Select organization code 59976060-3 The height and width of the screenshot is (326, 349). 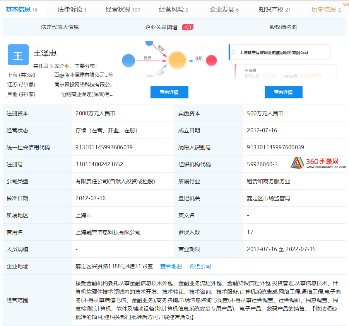click(x=262, y=164)
